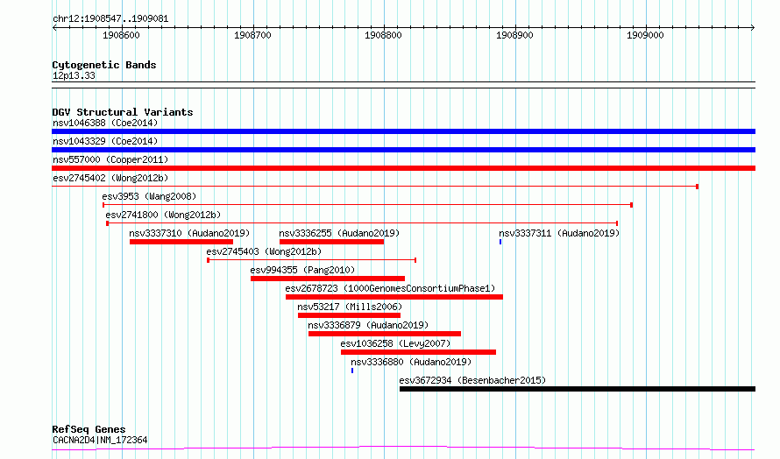Select the nsv3337311 (Audano2019) label
This screenshot has width=780, height=459.
coord(559,233)
